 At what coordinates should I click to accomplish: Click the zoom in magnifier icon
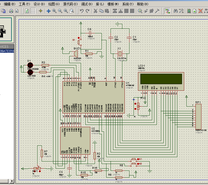tap(54, 11)
